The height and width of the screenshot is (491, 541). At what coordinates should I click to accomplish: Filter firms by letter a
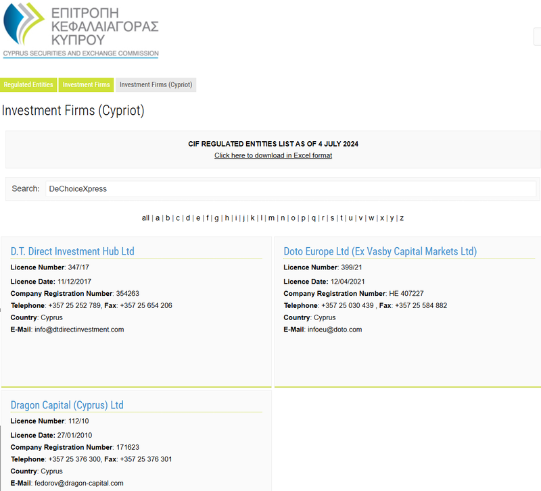pyautogui.click(x=158, y=218)
